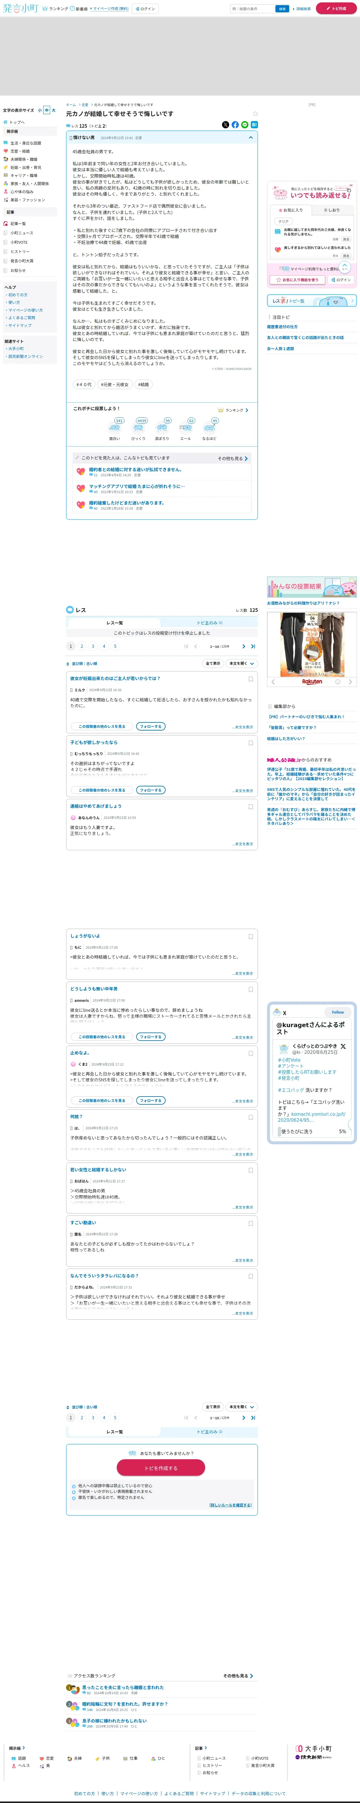360x1803 pixels.
Task: Expand full text of reply 何故？
Action: [x=243, y=1154]
